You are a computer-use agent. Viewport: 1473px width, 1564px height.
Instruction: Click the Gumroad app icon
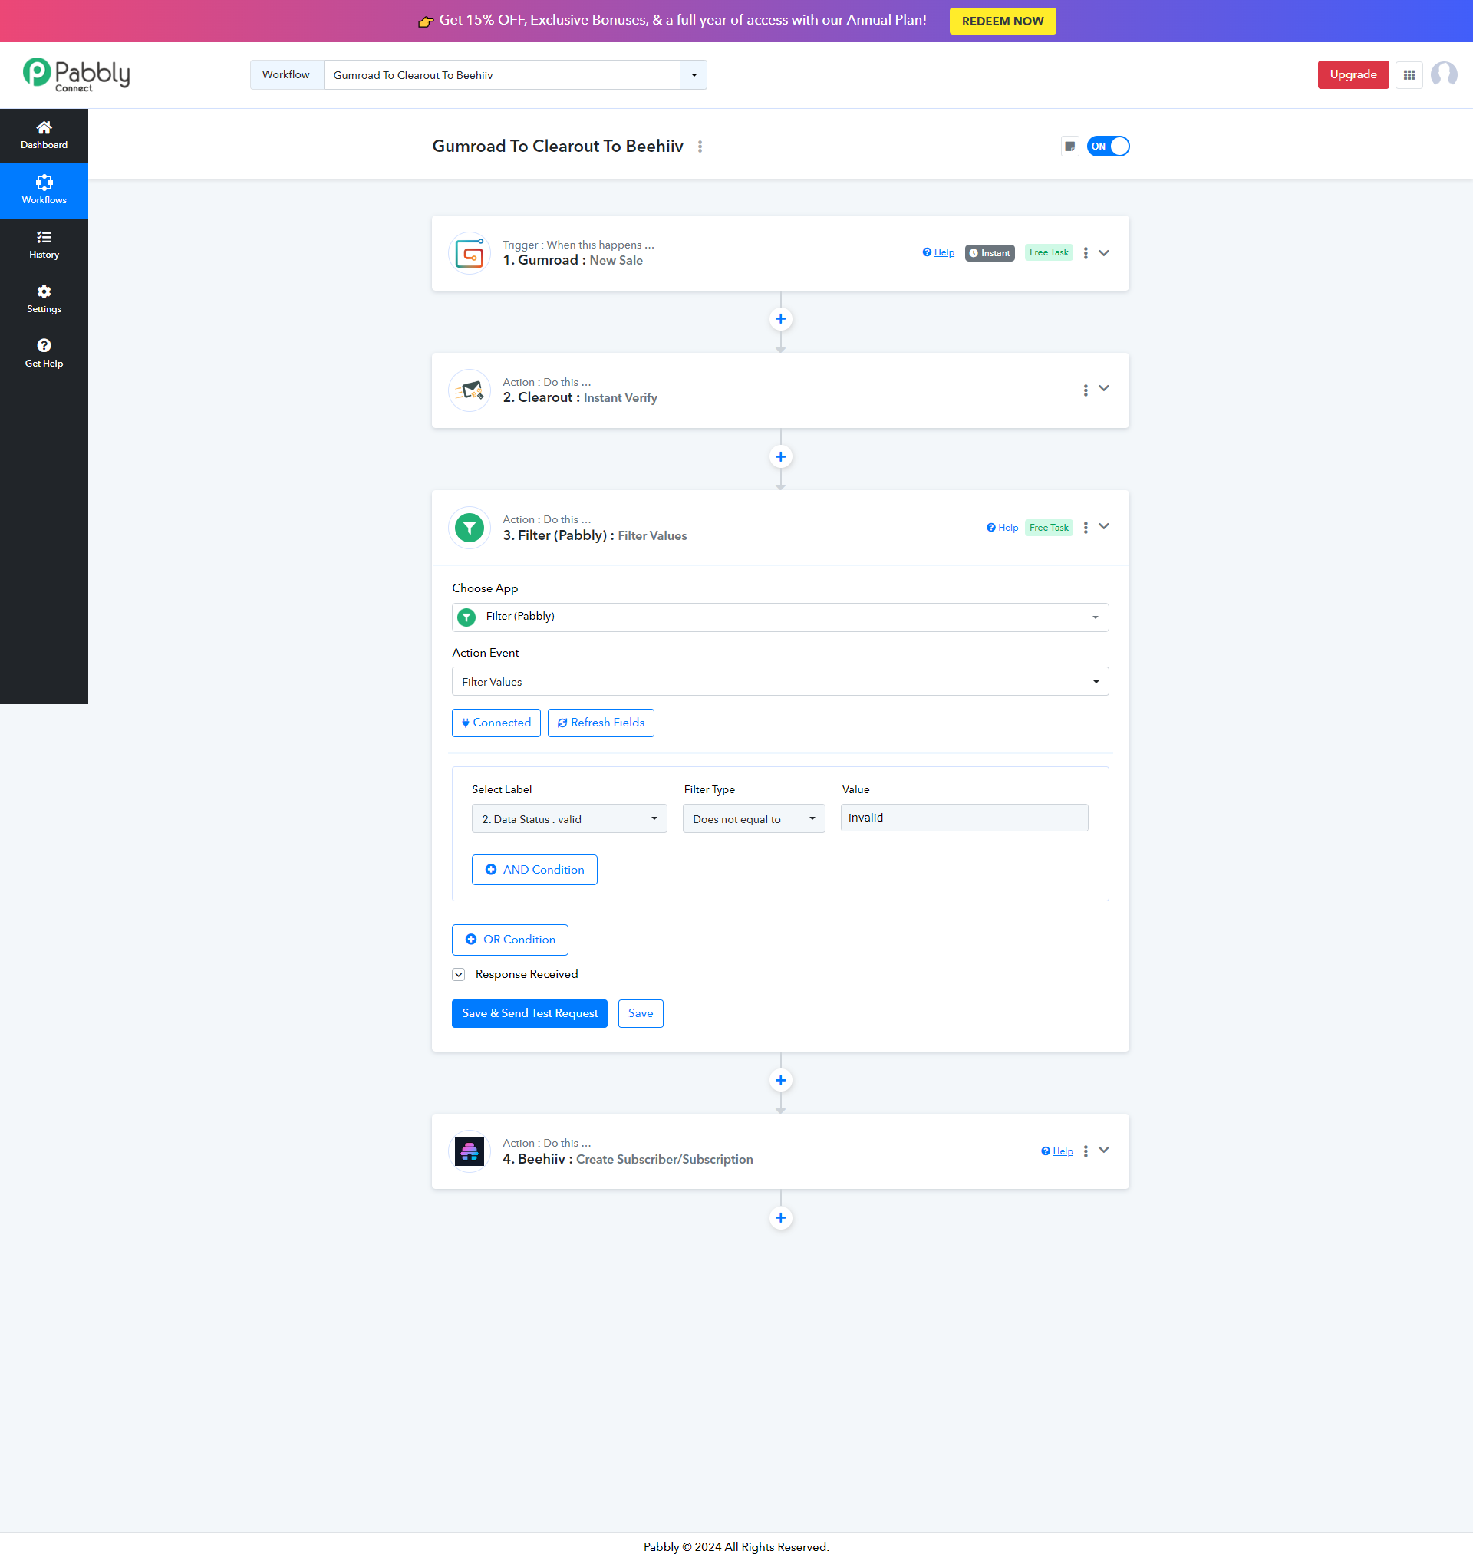[x=470, y=253]
